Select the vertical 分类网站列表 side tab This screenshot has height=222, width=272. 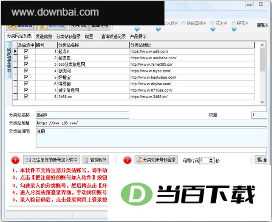9,60
